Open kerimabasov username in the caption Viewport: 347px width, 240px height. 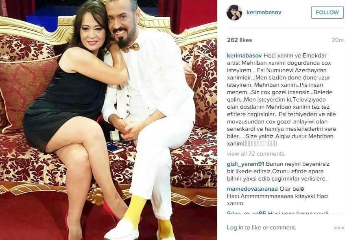[x=244, y=56]
